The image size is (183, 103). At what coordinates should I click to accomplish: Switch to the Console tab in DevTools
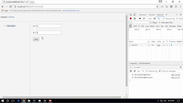click(152, 15)
